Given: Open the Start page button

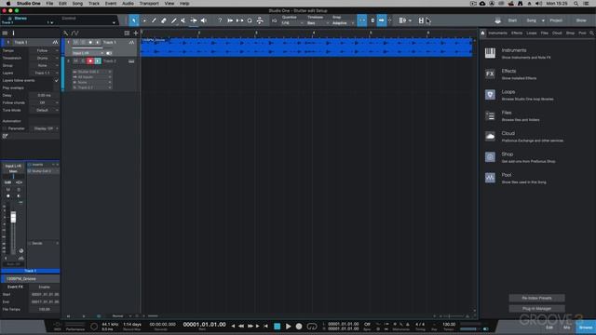Looking at the screenshot, I should point(512,20).
